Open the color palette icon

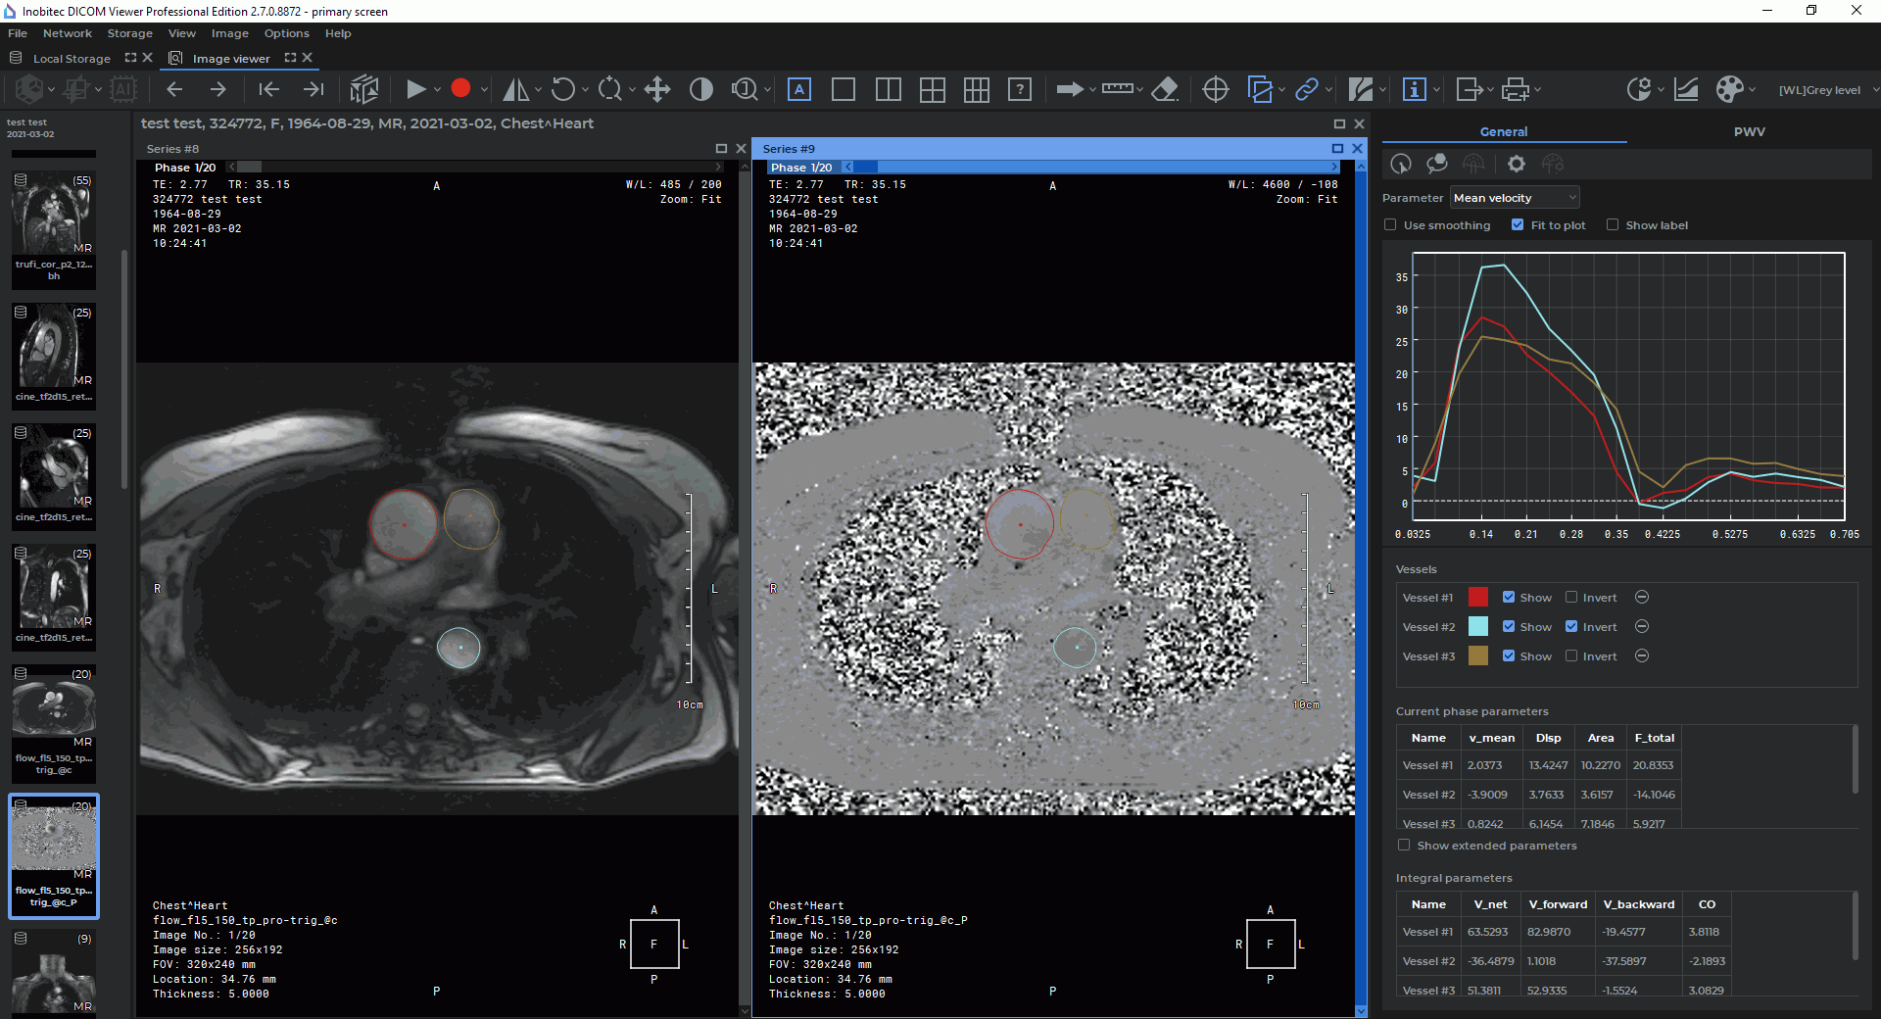click(x=1730, y=89)
